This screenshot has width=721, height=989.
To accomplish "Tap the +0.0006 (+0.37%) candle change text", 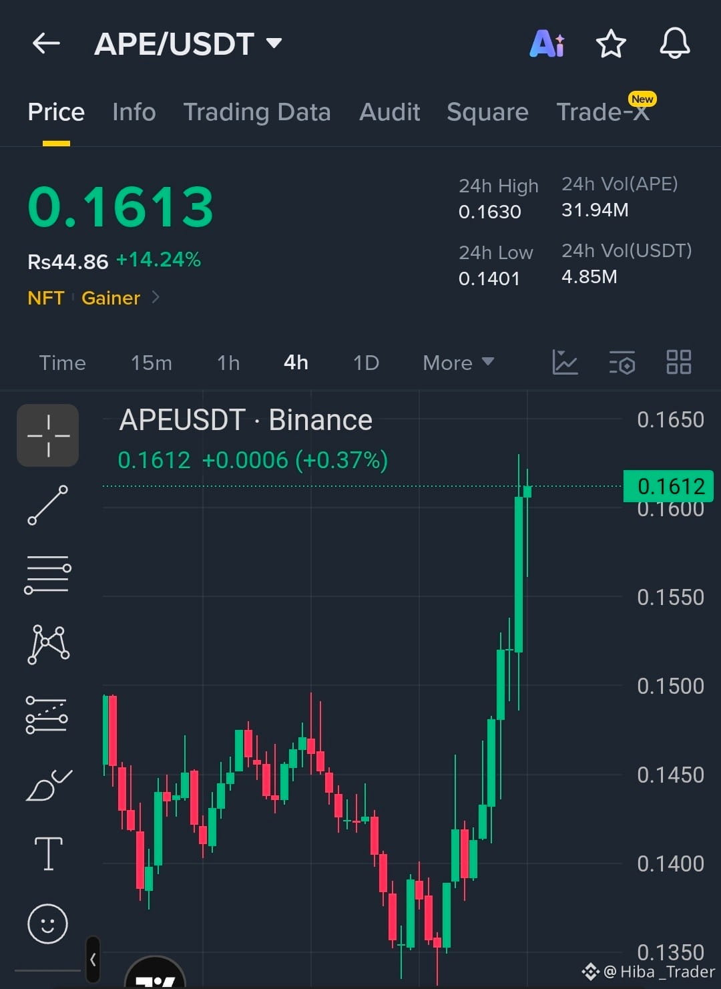I will tap(294, 460).
